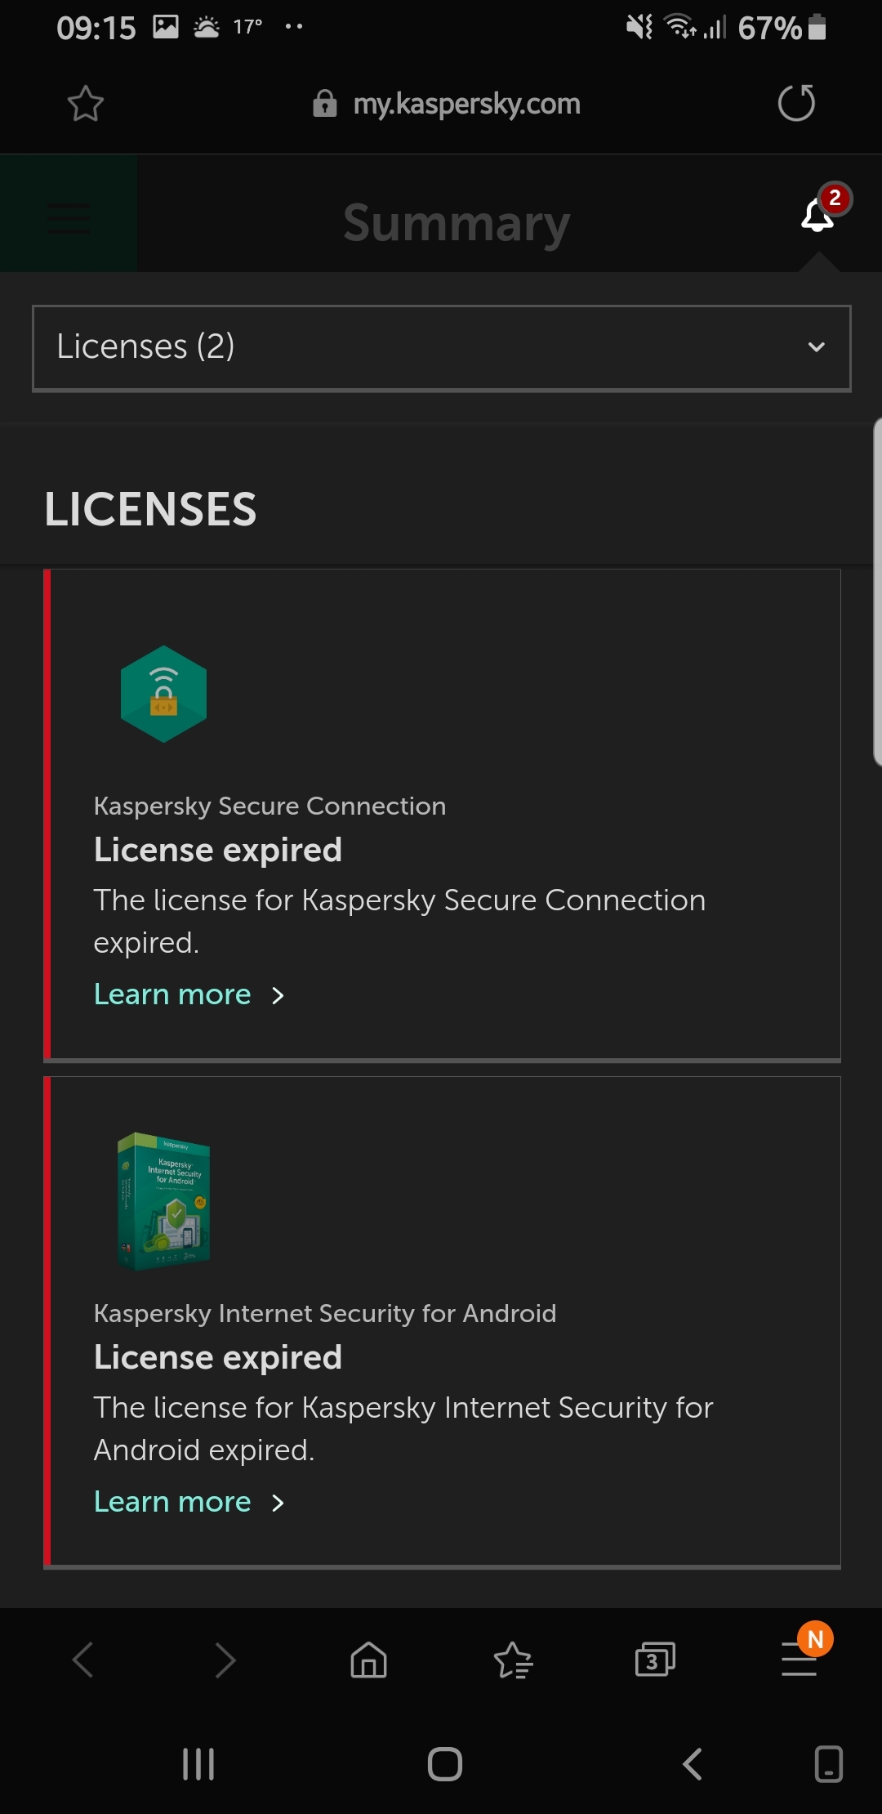Screen dimensions: 882x1814
Task: Navigate forward with browser forward arrow
Action: 225,1660
